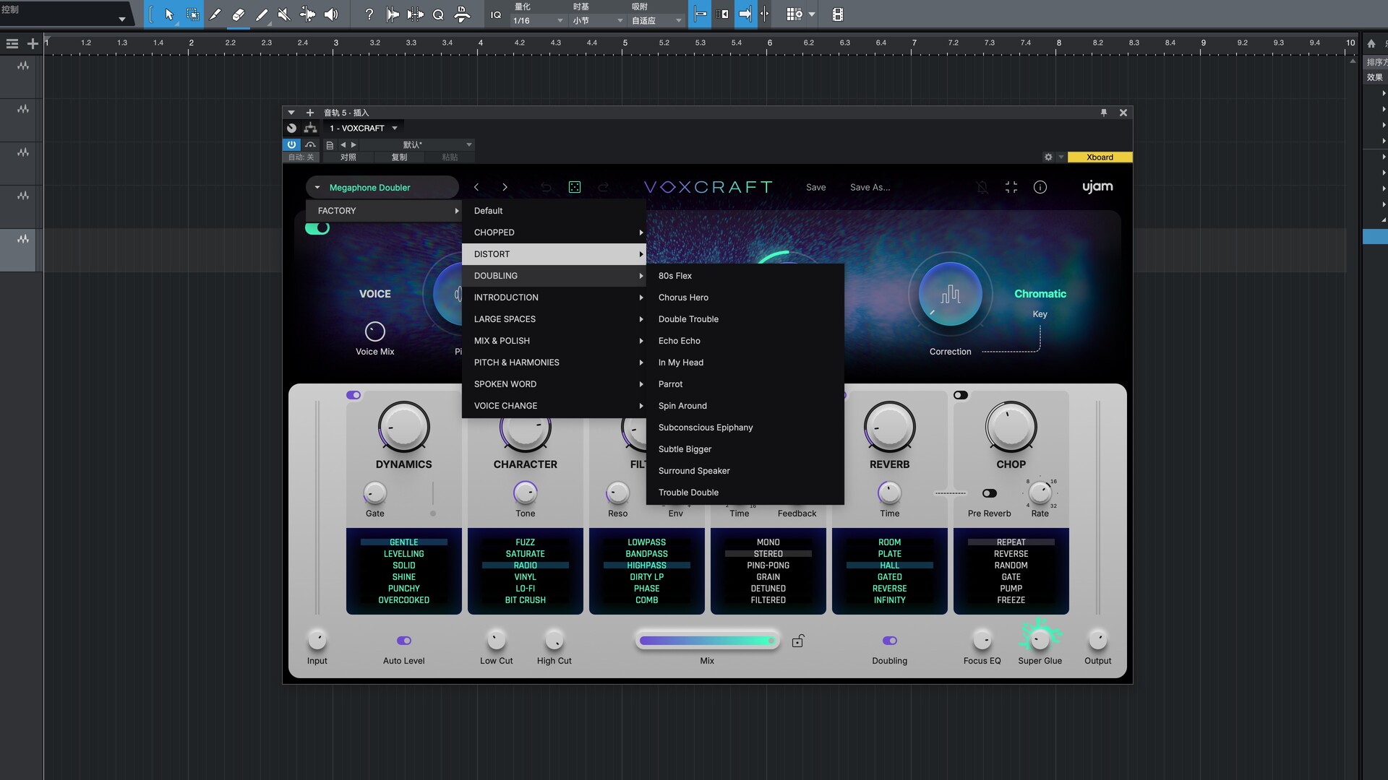Select the Mute tool icon
Viewport: 1388px width, 780px height.
[x=284, y=14]
